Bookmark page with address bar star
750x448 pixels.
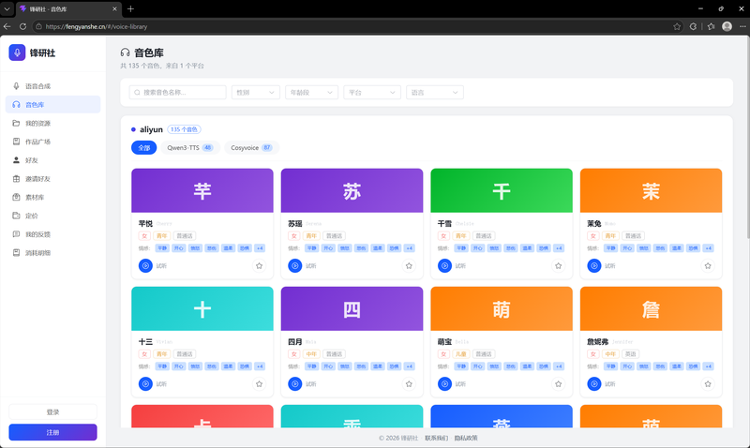[677, 27]
